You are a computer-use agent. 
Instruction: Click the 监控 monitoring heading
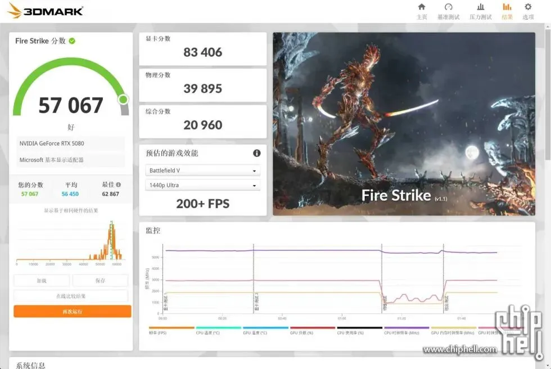click(x=153, y=231)
